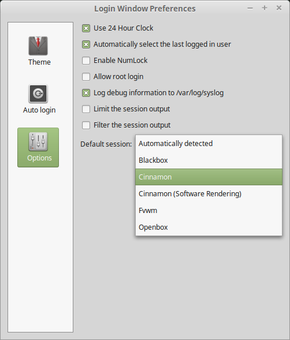Viewport: 290px width, 340px height.
Task: Open the Theme section suit icon
Action: point(38,46)
